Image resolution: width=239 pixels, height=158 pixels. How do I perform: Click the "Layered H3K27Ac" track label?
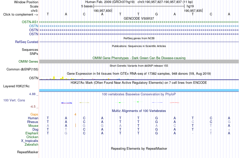click(x=16, y=86)
